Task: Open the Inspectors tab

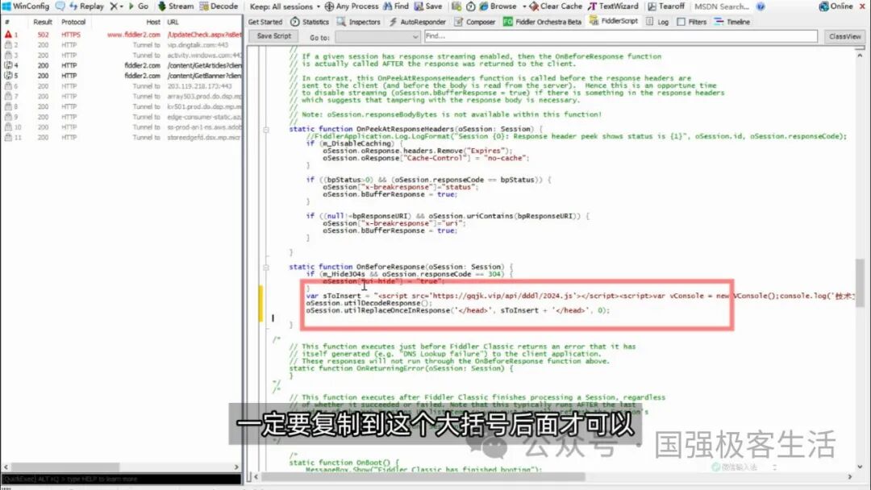Action: tap(359, 23)
